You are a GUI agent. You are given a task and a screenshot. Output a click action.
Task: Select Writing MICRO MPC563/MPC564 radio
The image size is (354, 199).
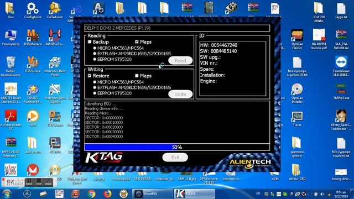(95, 82)
